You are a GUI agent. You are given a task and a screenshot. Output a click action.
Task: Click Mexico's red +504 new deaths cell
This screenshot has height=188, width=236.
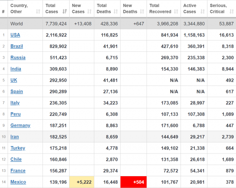point(133,182)
